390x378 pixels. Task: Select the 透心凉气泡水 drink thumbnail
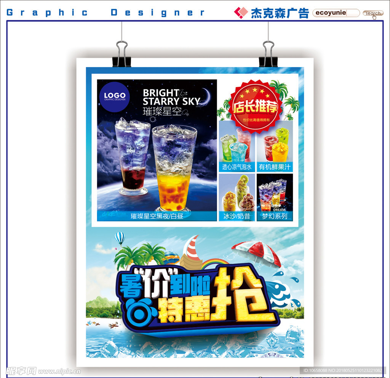[x=237, y=147]
